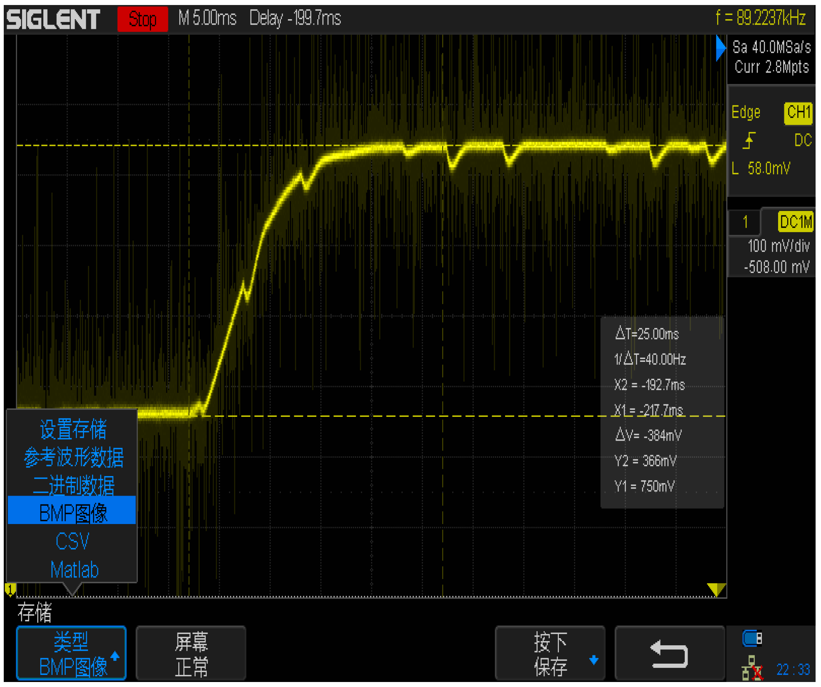Click the SIGLENT logo
Image resolution: width=821 pixels, height=687 pixels.
pyautogui.click(x=53, y=19)
